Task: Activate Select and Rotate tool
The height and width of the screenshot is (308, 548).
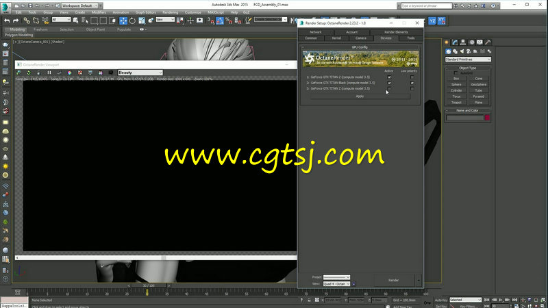Action: point(132,21)
